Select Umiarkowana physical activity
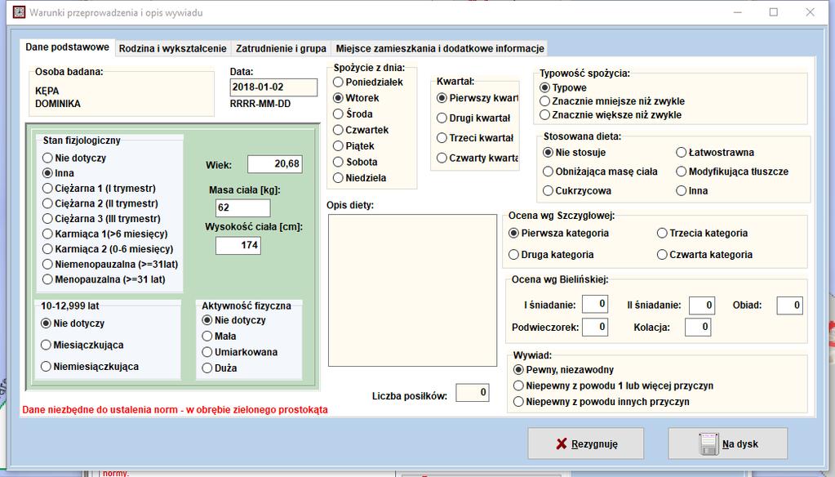This screenshot has width=835, height=477. (240, 352)
